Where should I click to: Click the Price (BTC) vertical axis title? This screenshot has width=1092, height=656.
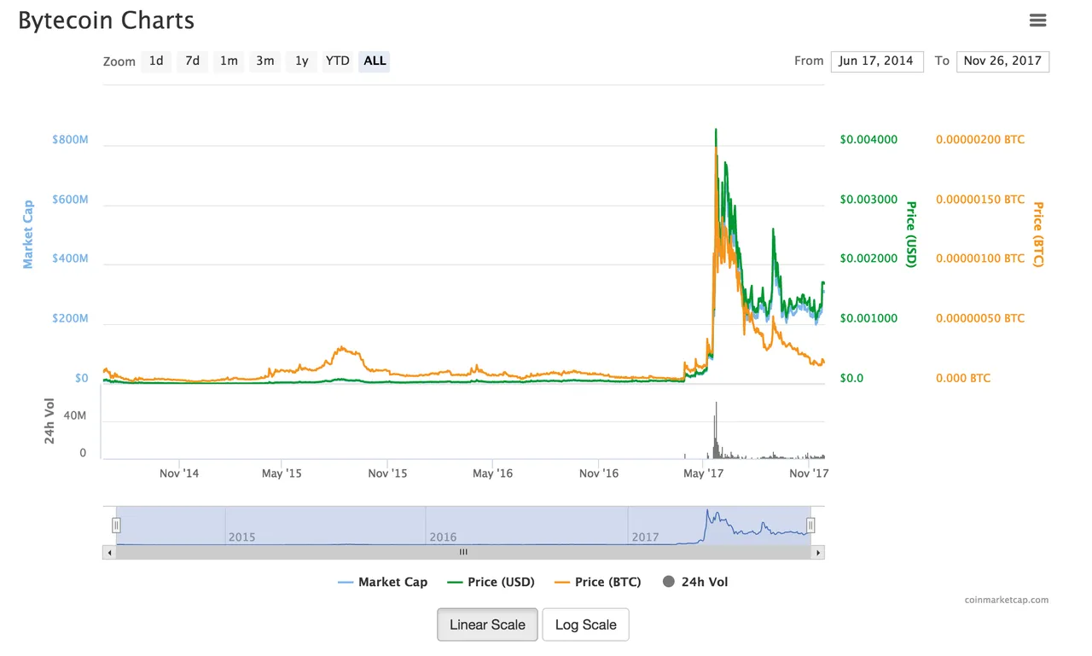(x=1038, y=235)
